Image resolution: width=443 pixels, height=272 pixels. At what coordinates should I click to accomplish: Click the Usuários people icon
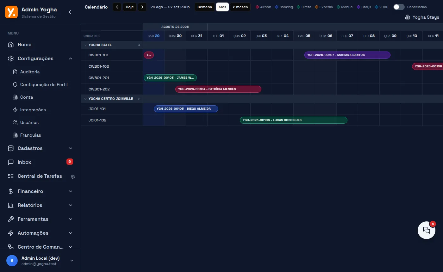click(15, 122)
